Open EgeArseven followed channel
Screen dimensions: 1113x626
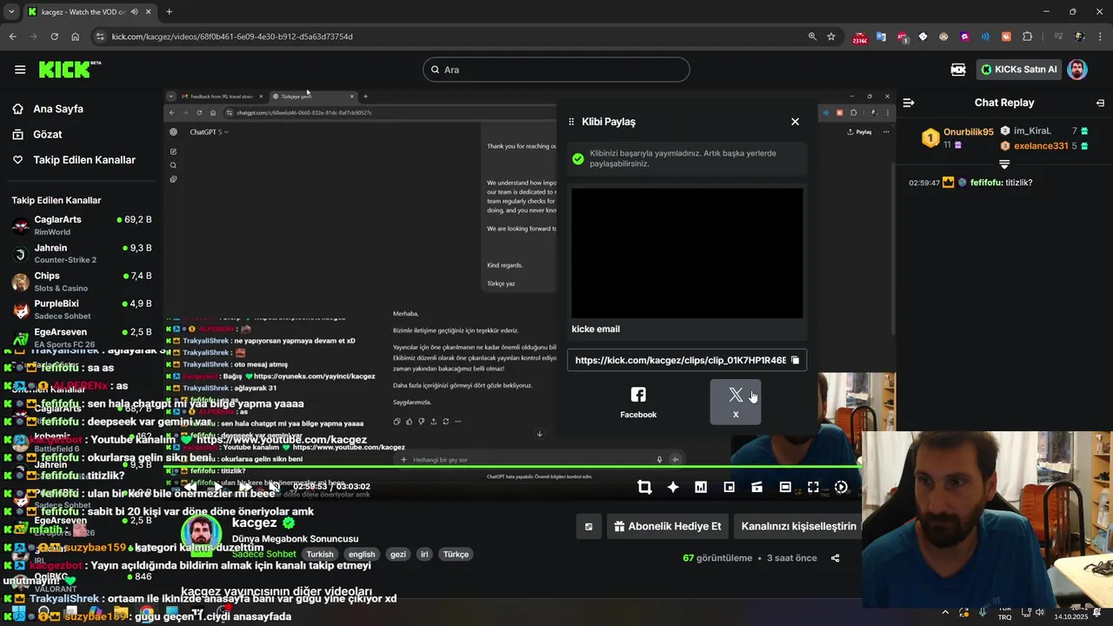tap(82, 336)
